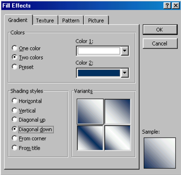Choose the bottom-left gradient variant

(x=90, y=138)
